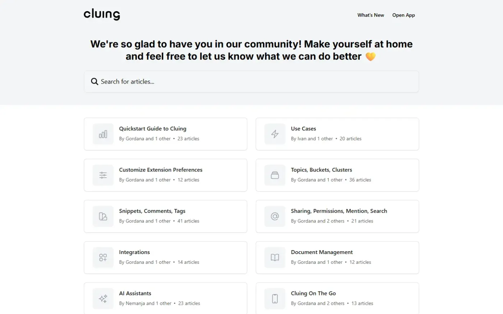Open Snippets, Comments, Tags collection

[x=166, y=216]
